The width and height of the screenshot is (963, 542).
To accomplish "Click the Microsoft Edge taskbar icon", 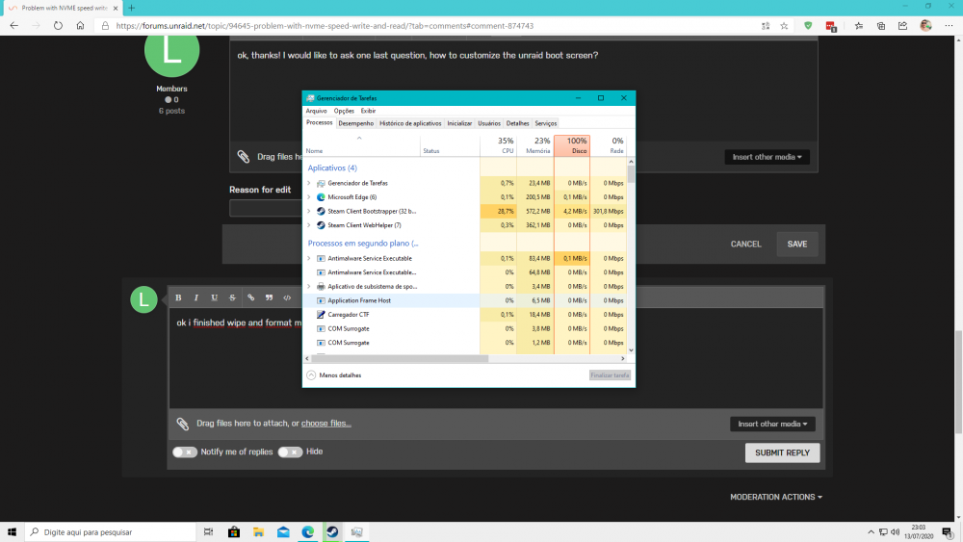I will click(x=308, y=532).
